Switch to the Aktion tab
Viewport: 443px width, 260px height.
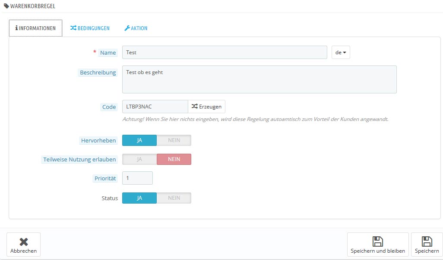(136, 28)
